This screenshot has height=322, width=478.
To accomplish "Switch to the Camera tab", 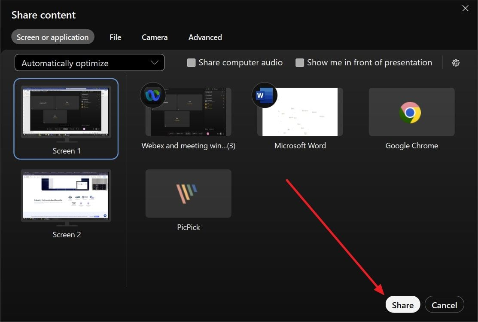I will point(155,37).
